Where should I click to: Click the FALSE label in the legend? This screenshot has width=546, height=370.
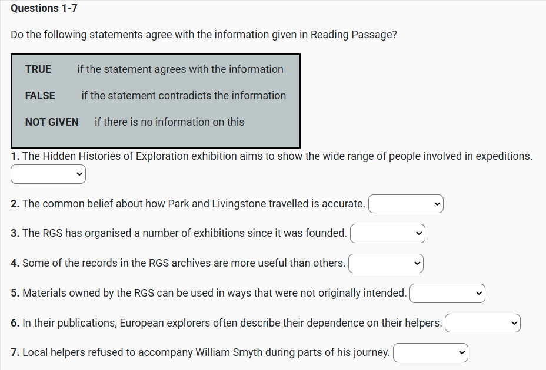click(40, 96)
